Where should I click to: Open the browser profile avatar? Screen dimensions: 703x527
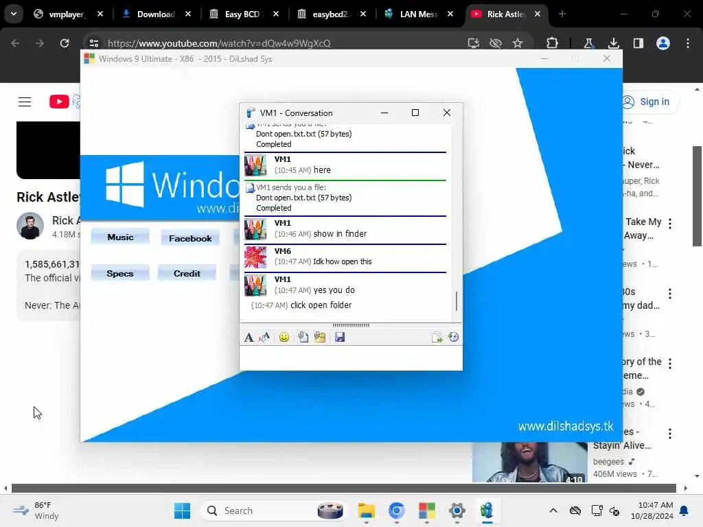coord(663,43)
